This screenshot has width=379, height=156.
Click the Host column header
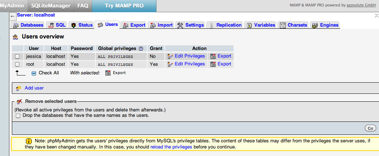56,48
